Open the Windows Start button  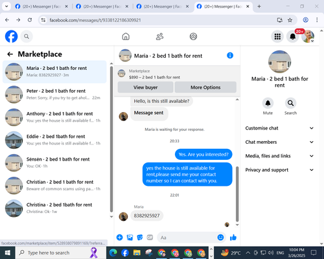[x=7, y=253]
